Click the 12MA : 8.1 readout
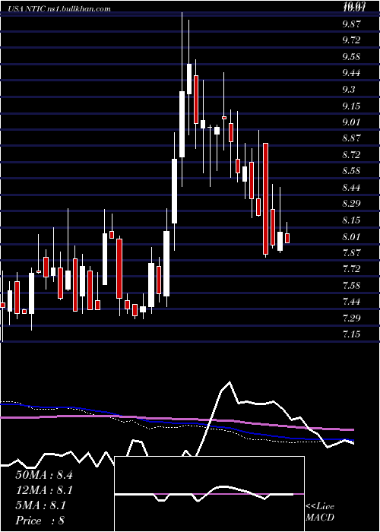380x532 pixels. tap(44, 490)
